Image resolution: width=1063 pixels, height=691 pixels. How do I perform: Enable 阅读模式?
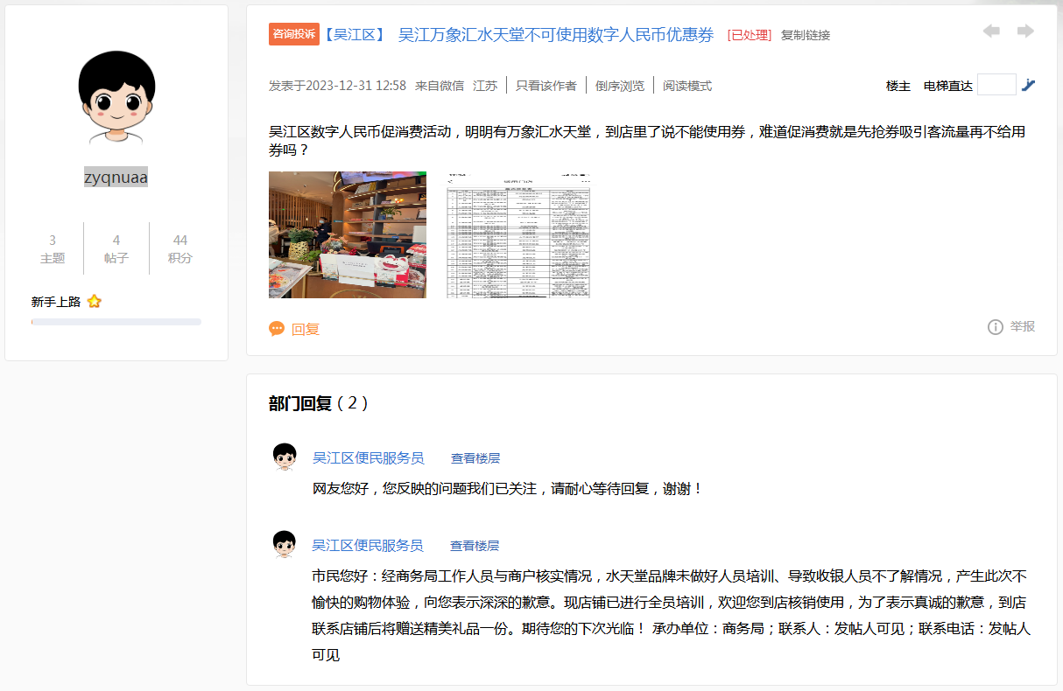click(x=687, y=86)
